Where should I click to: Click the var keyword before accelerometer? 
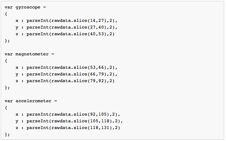pyautogui.click(x=8, y=101)
